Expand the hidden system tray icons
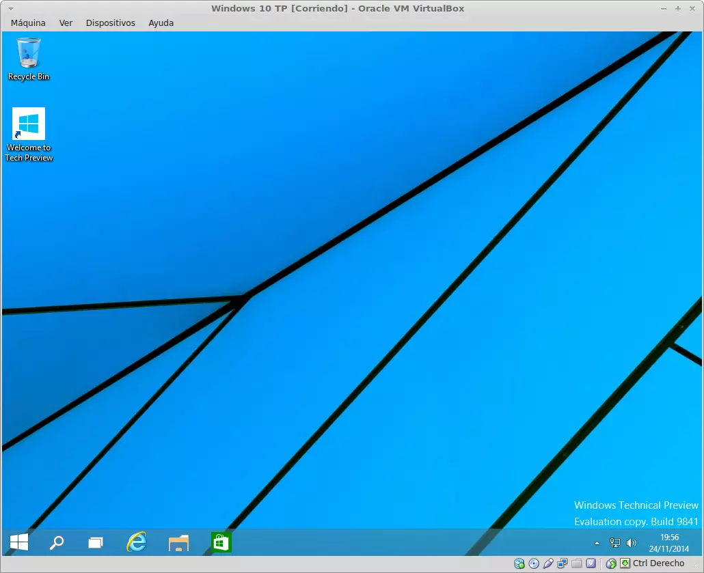Viewport: 704px width, 573px height. point(597,544)
